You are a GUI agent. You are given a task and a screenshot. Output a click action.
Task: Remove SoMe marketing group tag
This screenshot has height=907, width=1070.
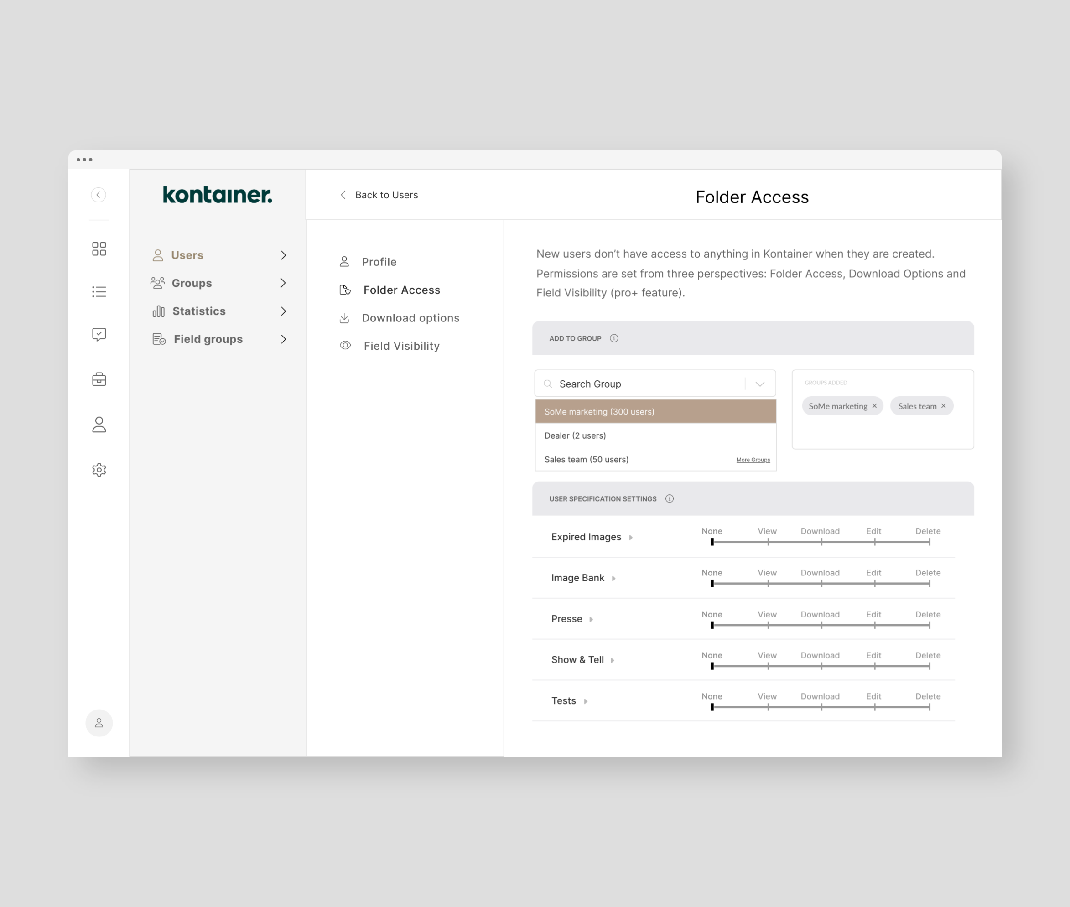click(x=875, y=406)
